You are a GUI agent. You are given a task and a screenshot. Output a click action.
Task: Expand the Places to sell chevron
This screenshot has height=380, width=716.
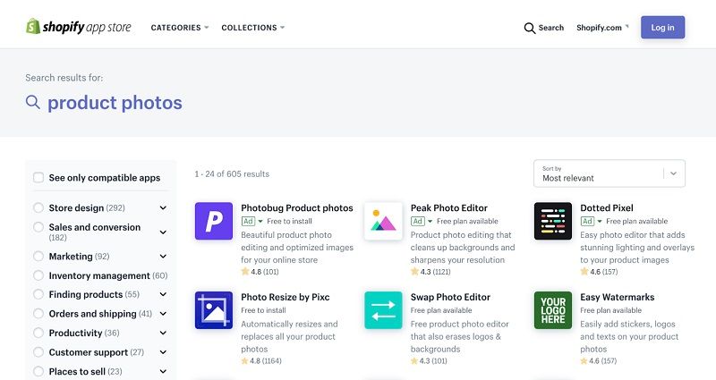click(163, 371)
